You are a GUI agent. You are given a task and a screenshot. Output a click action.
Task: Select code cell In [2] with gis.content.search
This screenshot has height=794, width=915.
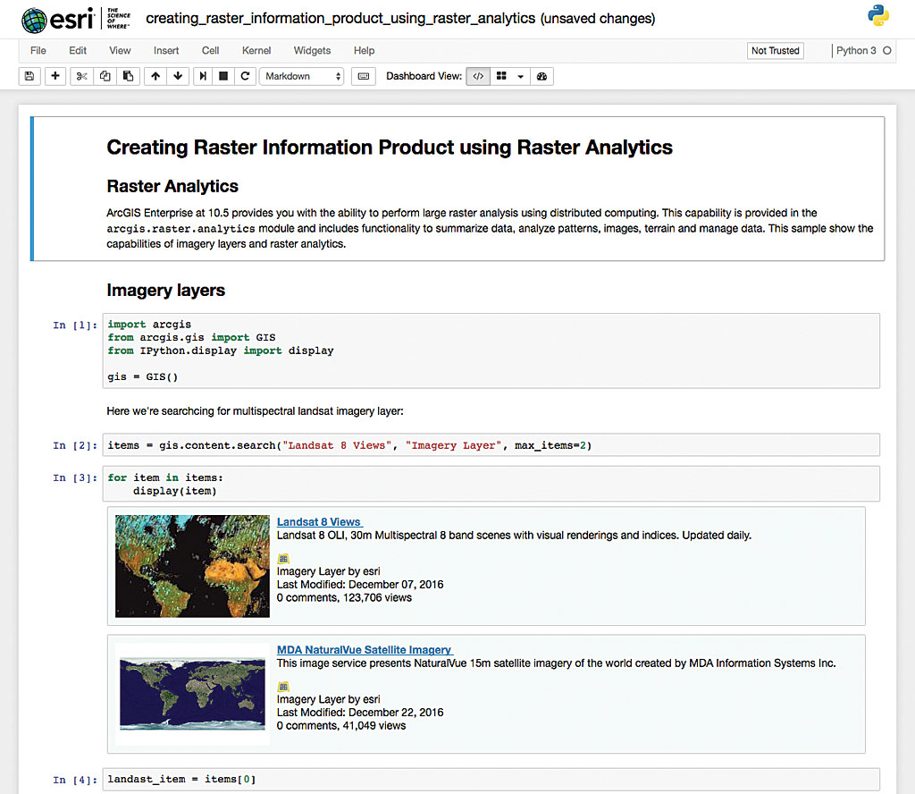pos(491,445)
